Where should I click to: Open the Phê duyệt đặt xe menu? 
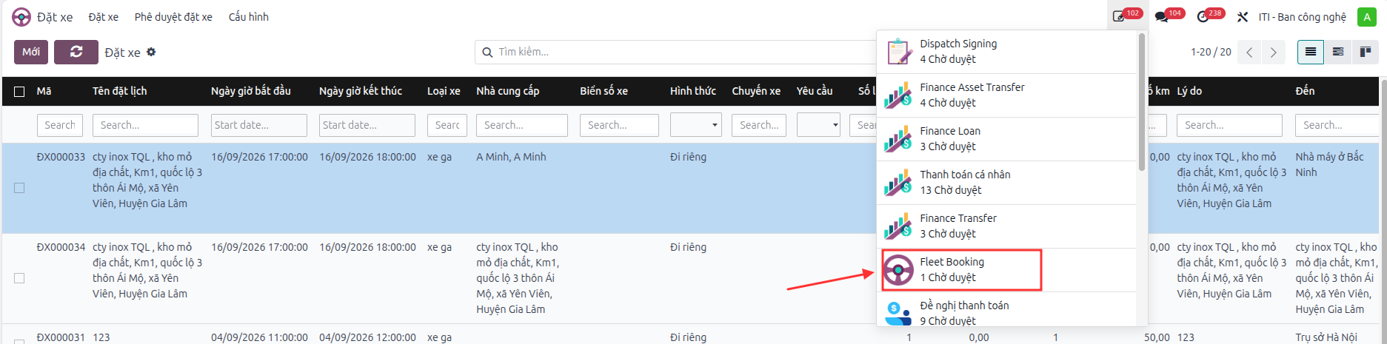tap(173, 17)
